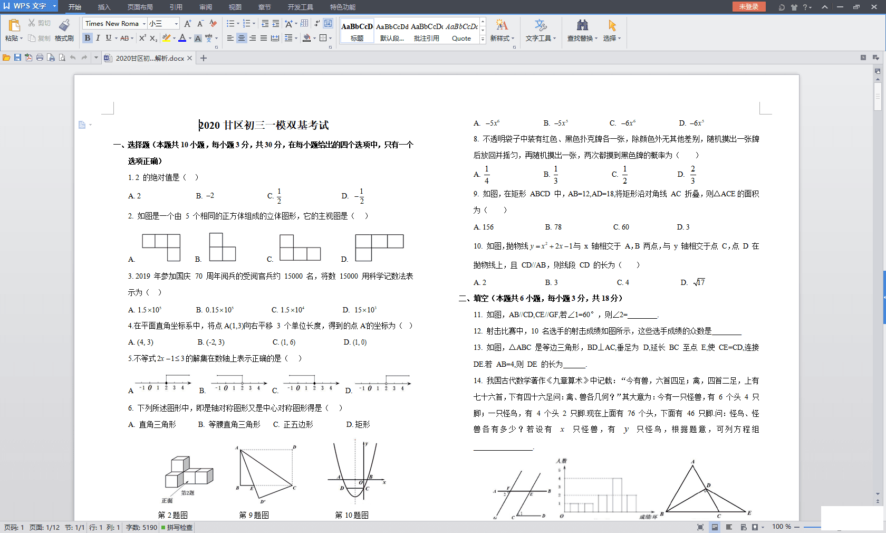Click the Select (选择) cursor icon
This screenshot has width=886, height=533.
point(612,25)
